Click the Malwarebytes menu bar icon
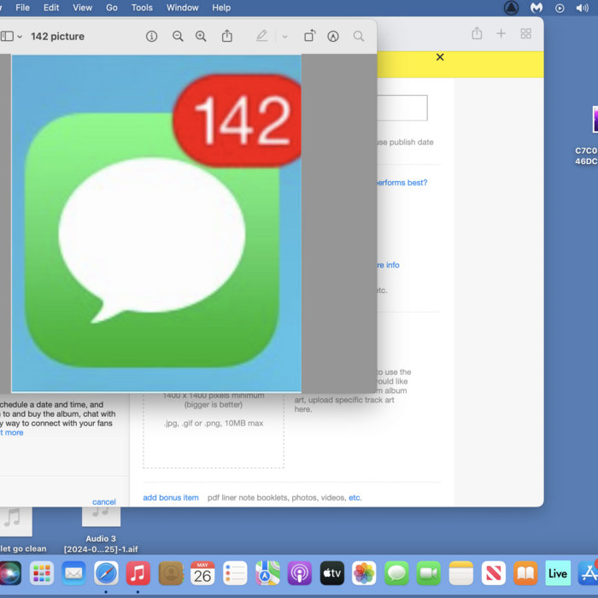This screenshot has width=598, height=598. pyautogui.click(x=536, y=8)
